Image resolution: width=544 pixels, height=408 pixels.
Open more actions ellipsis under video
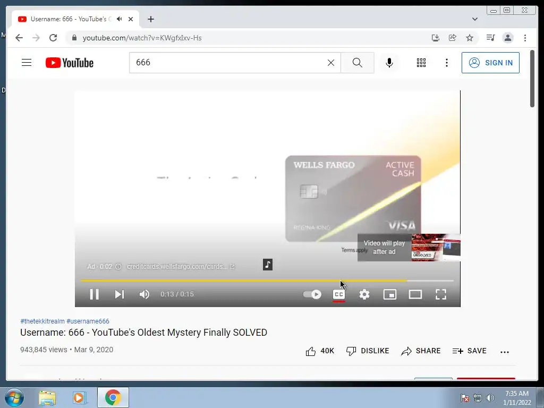(505, 352)
